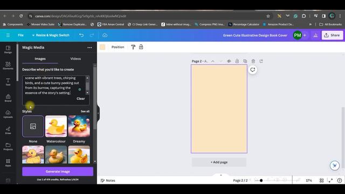Show more bookmarks with double chevron
This screenshot has height=194, width=345.
click(310, 24)
